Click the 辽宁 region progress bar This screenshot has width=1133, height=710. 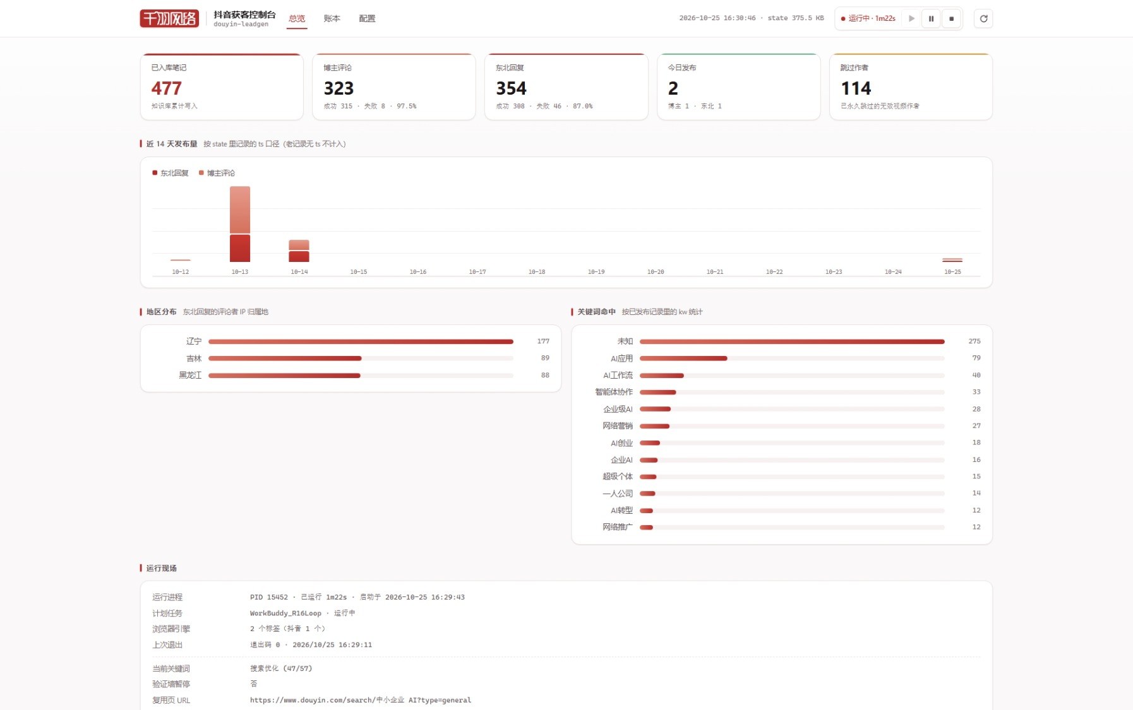tap(361, 341)
